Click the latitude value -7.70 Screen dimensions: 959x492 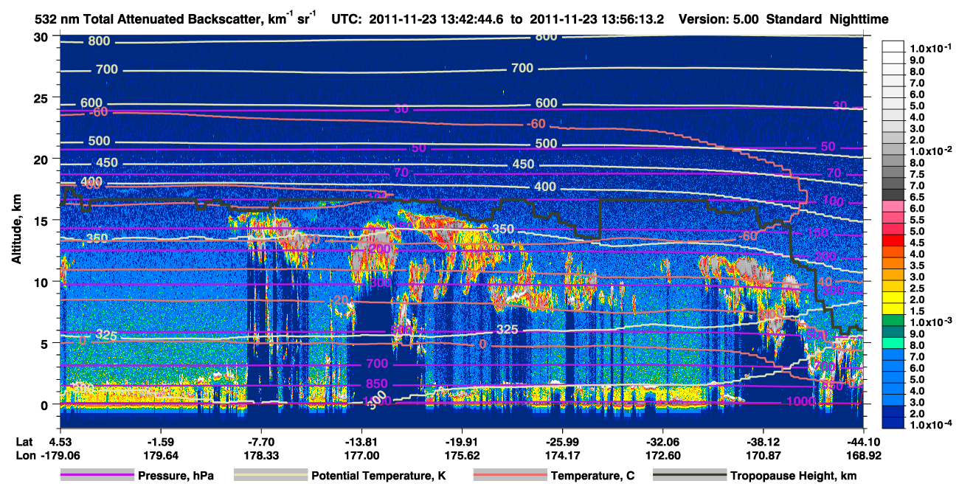click(260, 441)
